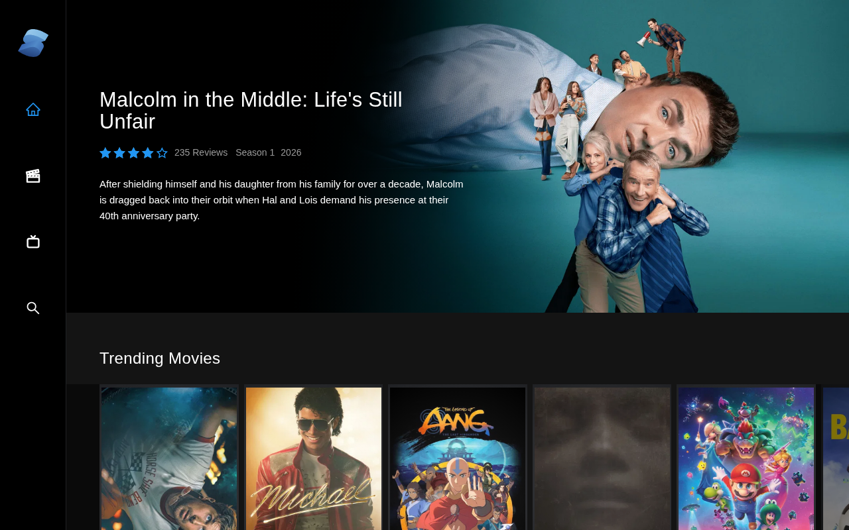Viewport: 849px width, 530px height.
Task: Open the first trending poster with capped man
Action: click(169, 458)
